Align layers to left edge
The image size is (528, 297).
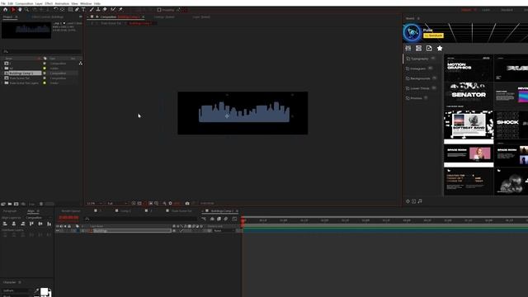click(5, 224)
